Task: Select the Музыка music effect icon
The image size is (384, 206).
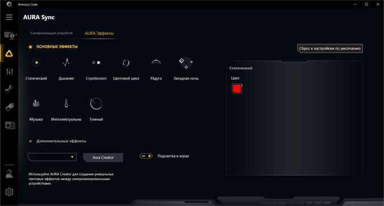Action: [x=36, y=104]
